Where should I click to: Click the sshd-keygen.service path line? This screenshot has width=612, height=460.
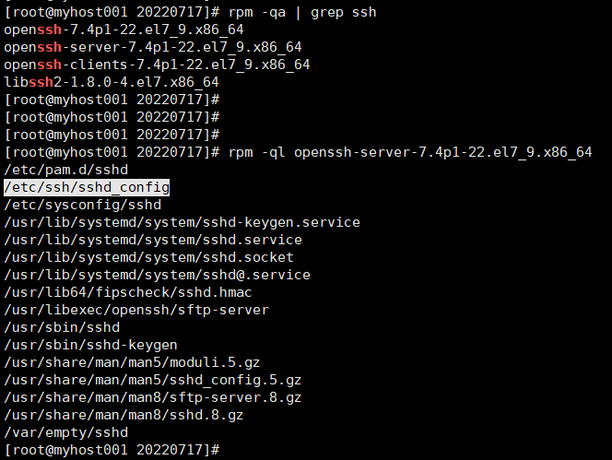coord(182,222)
